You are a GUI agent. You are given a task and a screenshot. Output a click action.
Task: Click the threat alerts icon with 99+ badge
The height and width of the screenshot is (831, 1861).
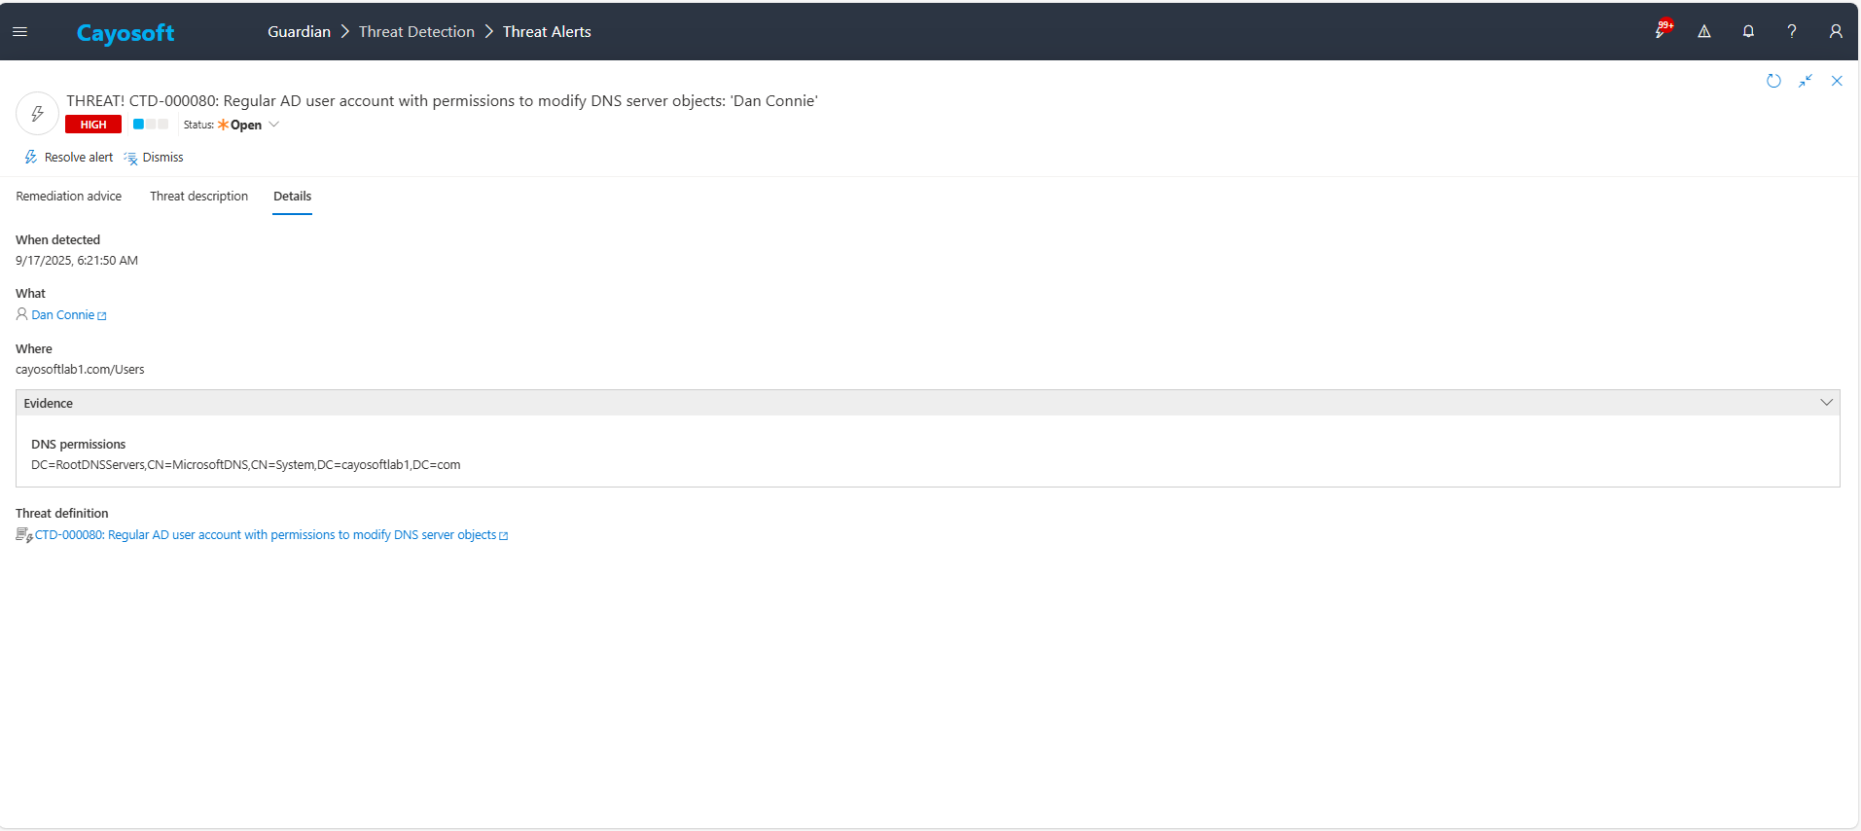[x=1662, y=31]
